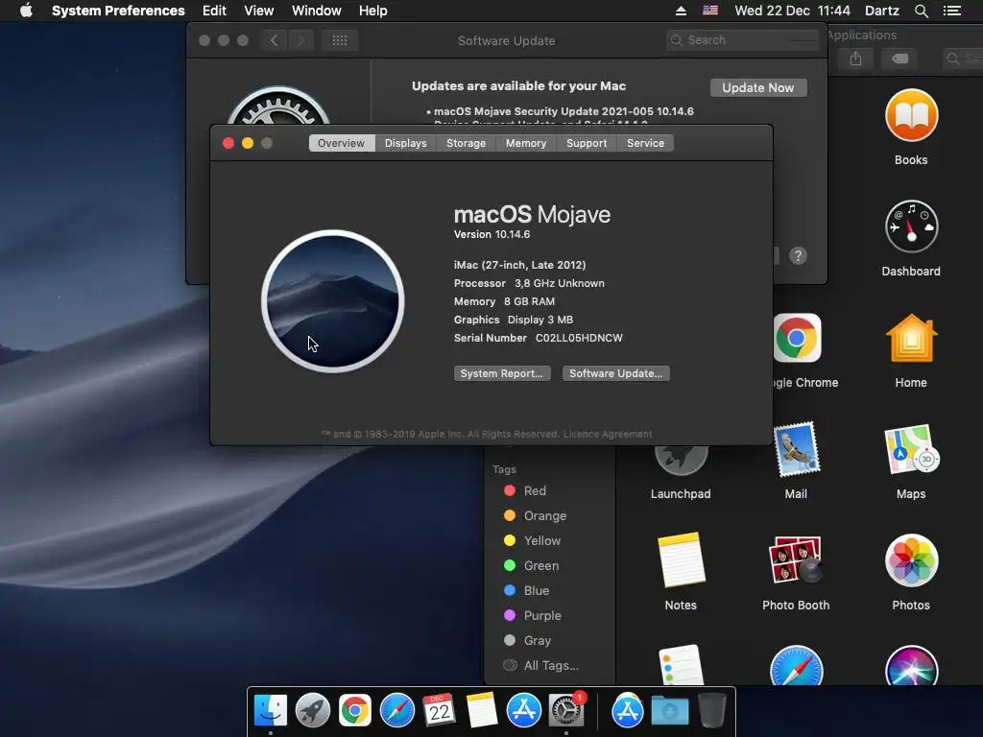Open the Downloads folder in the Dock

point(669,711)
